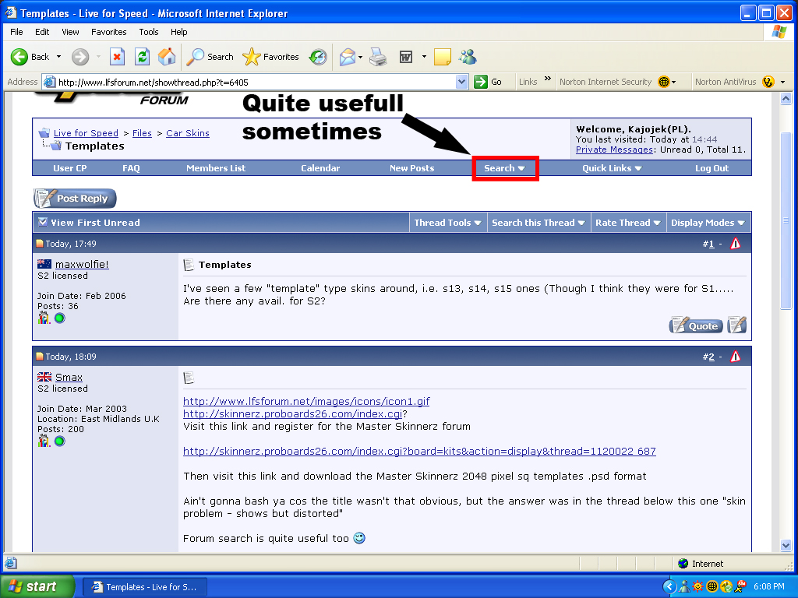Click View First Unread icon

[43, 222]
